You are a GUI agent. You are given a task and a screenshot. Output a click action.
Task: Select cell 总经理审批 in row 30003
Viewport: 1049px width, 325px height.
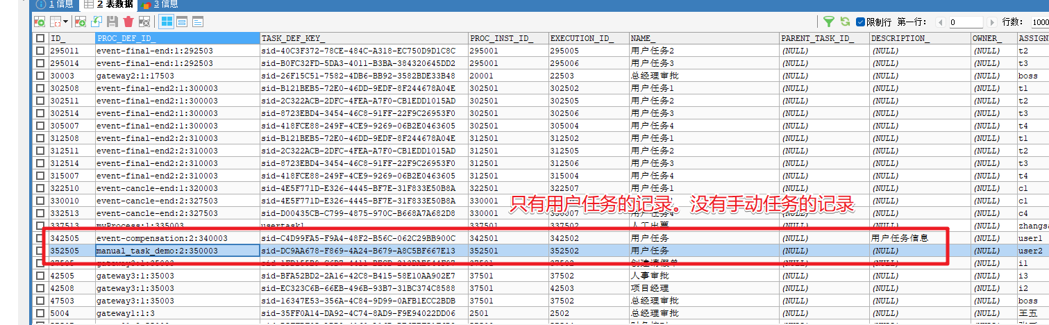tap(704, 76)
